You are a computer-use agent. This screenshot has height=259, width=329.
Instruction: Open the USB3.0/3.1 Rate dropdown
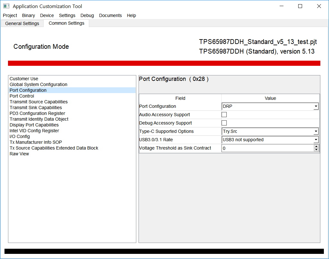coord(270,140)
